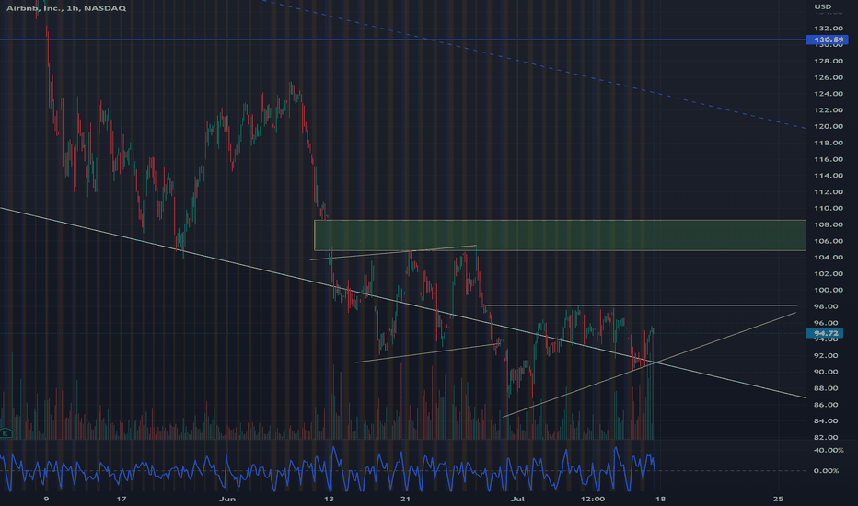The height and width of the screenshot is (506, 858).
Task: Click the 13 date on time axis
Action: pyautogui.click(x=329, y=499)
